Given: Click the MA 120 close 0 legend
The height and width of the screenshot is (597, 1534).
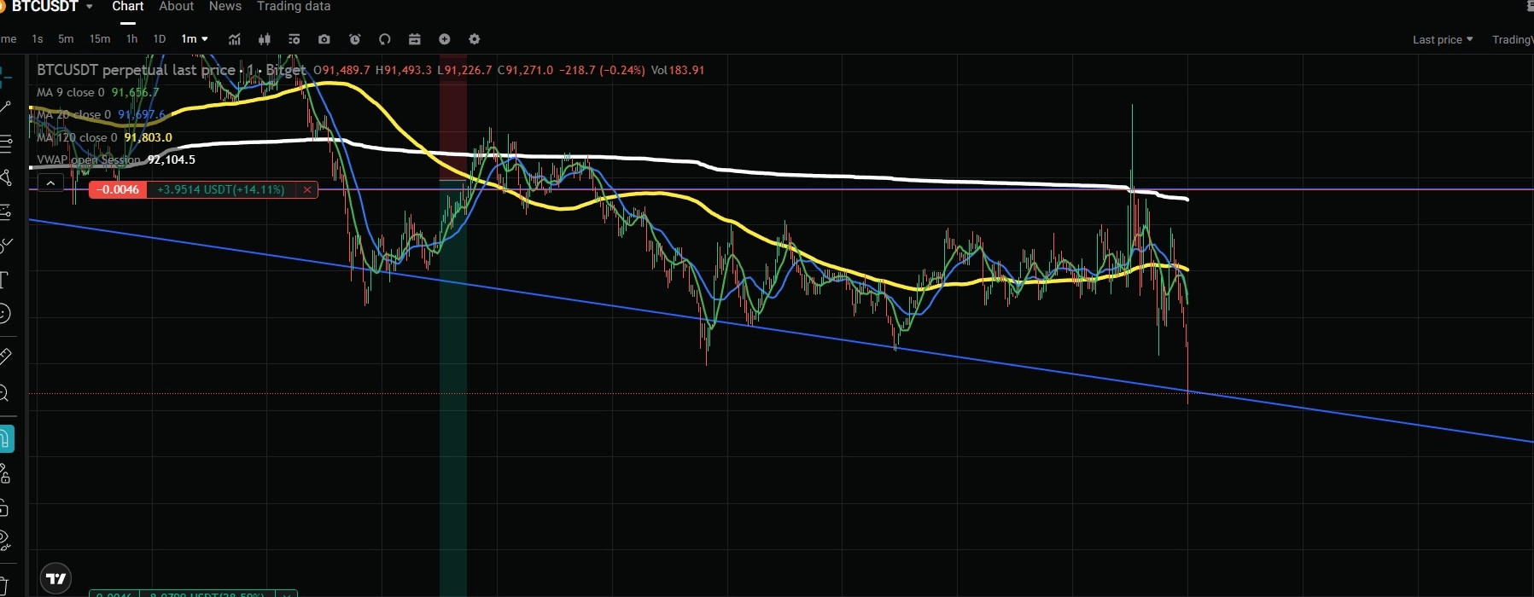Looking at the screenshot, I should pos(77,137).
